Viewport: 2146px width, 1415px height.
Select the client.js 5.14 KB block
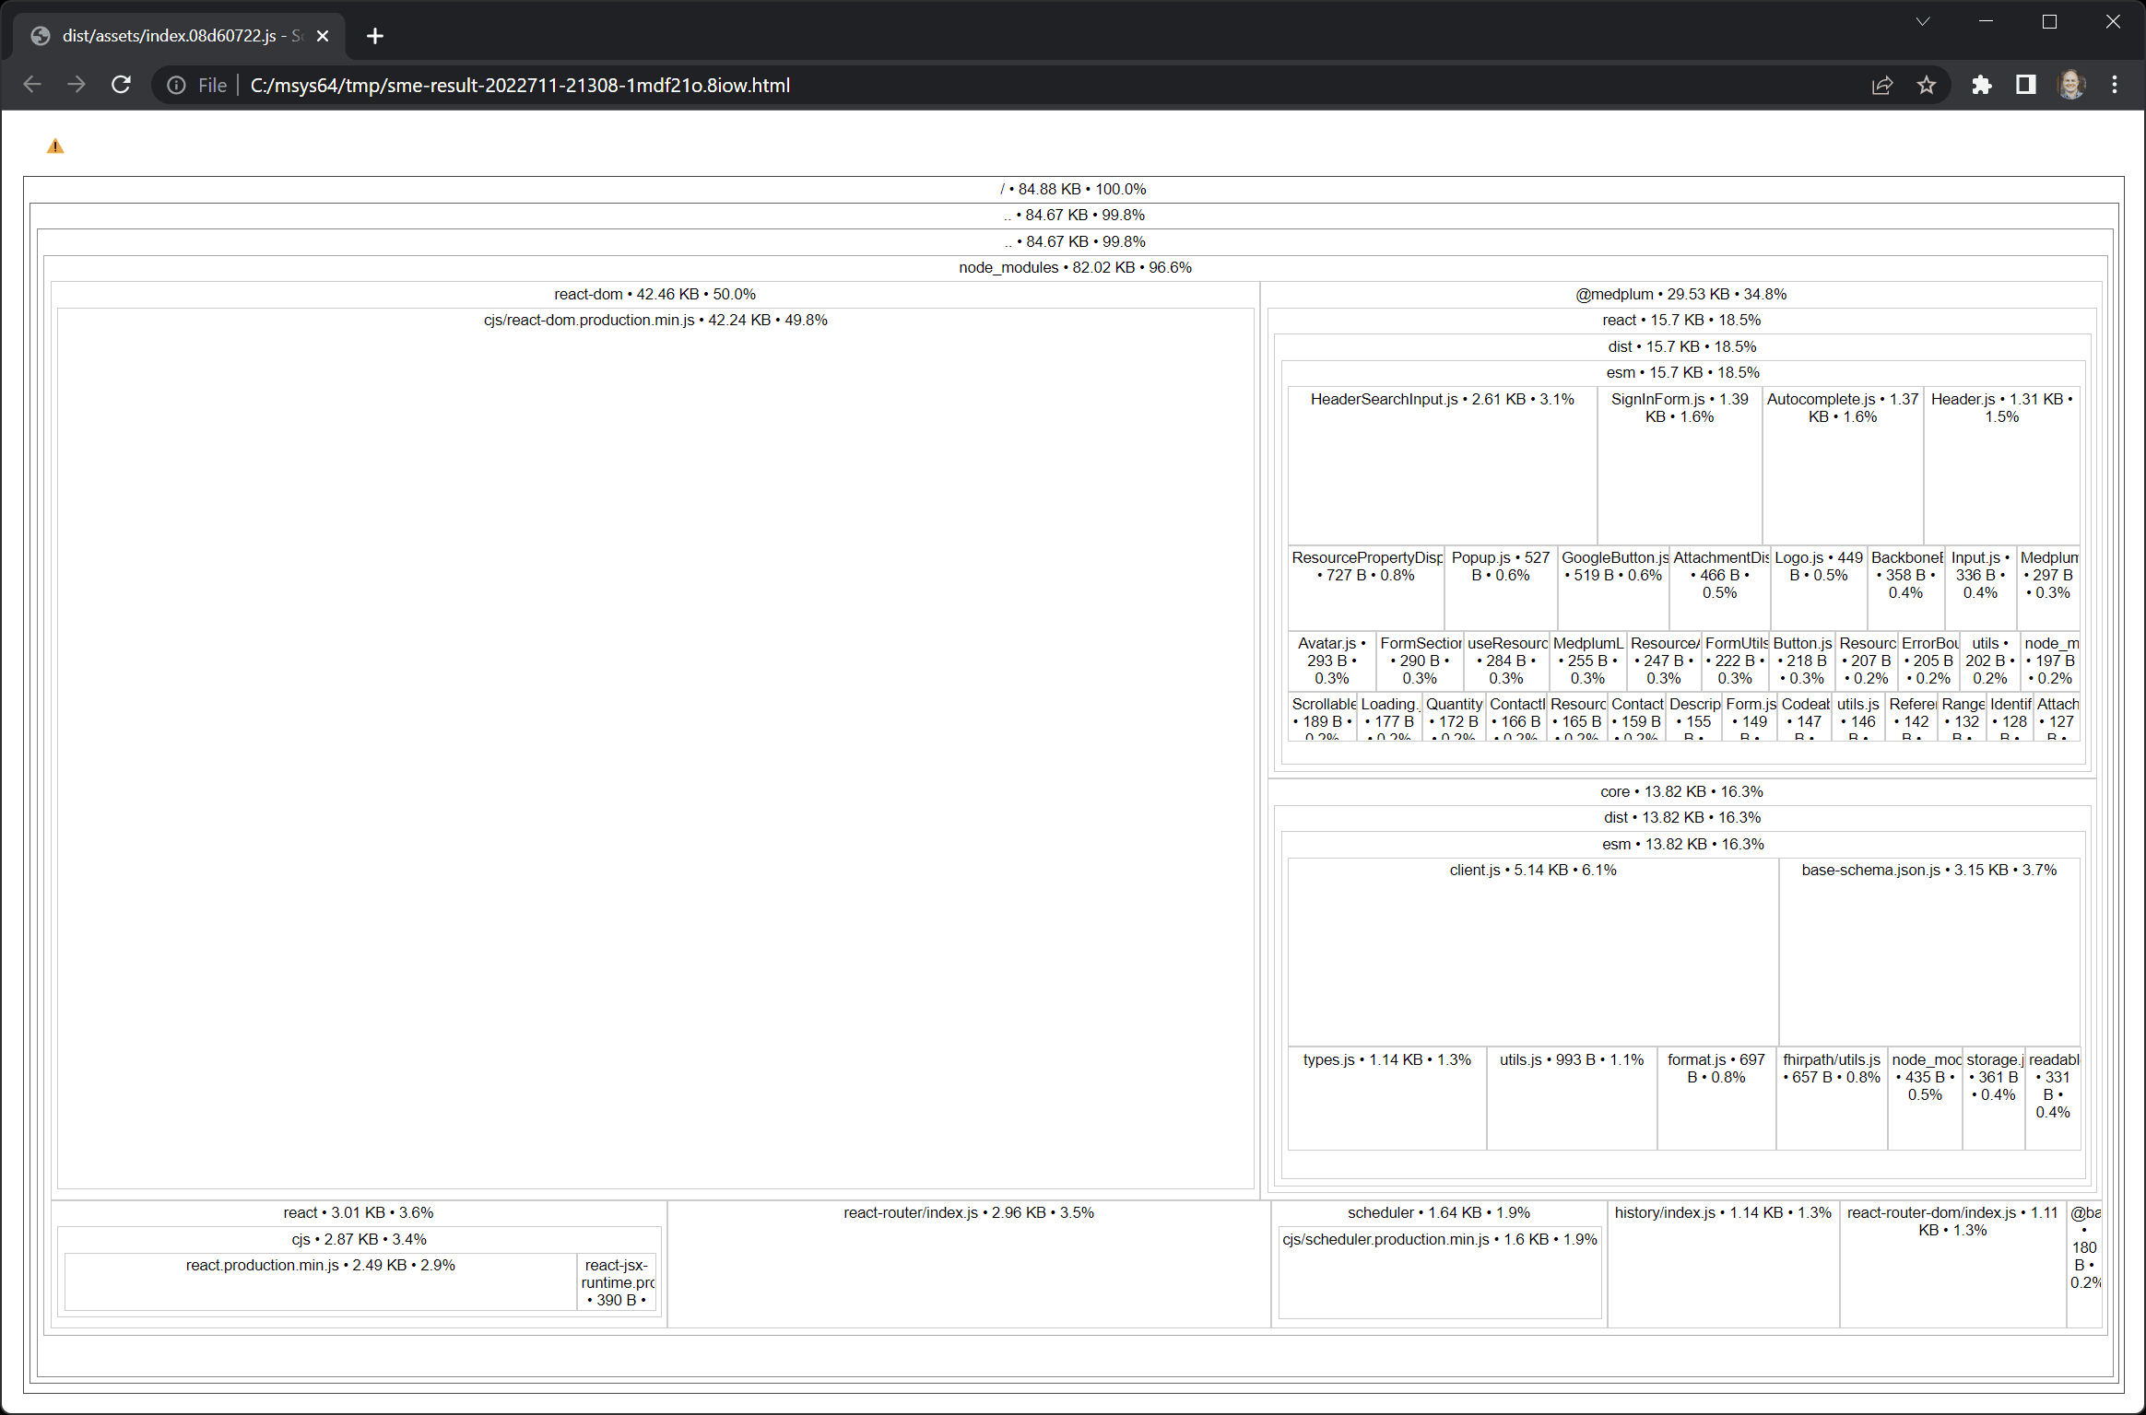click(x=1532, y=953)
